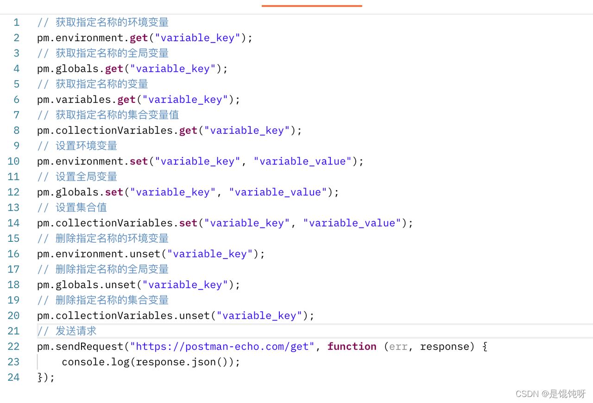Click line number 24 in the gutter
This screenshot has width=593, height=403.
[x=13, y=377]
